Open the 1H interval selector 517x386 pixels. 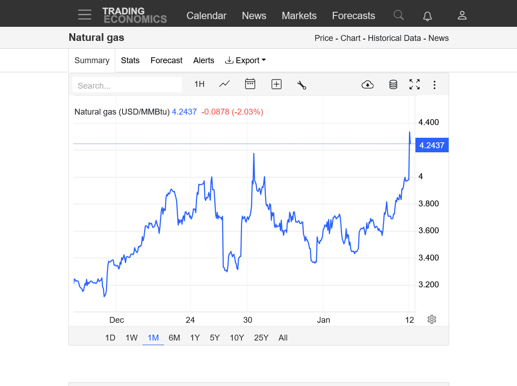pos(200,84)
